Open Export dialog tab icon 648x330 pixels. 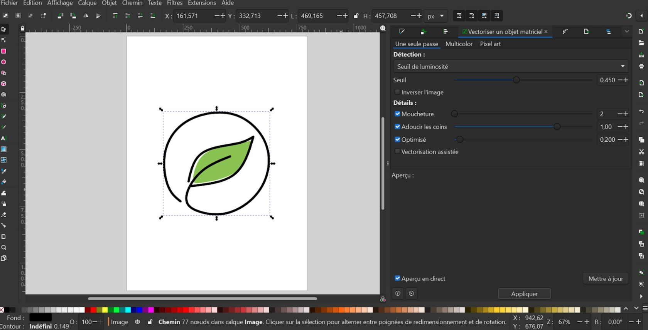point(586,32)
